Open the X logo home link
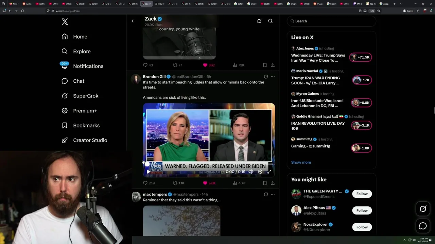The height and width of the screenshot is (244, 435). pyautogui.click(x=65, y=22)
